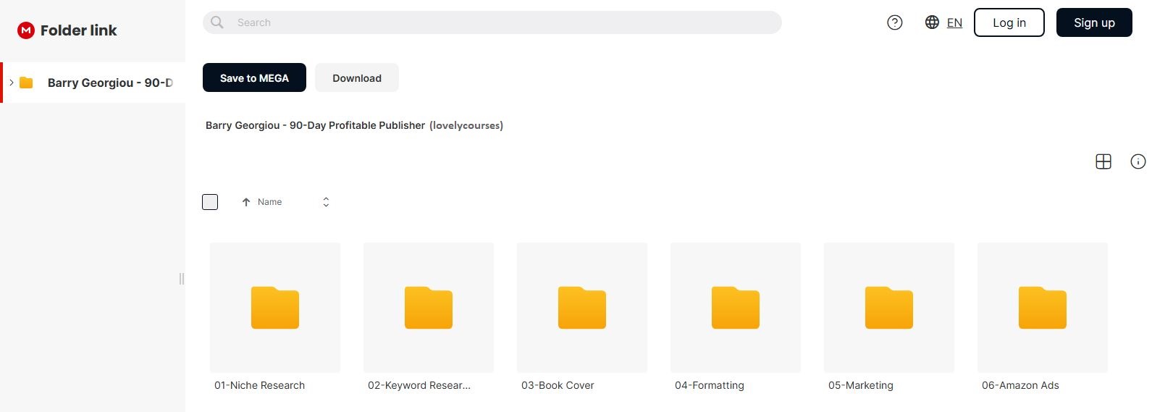
Task: Change language via EN link
Action: [954, 22]
